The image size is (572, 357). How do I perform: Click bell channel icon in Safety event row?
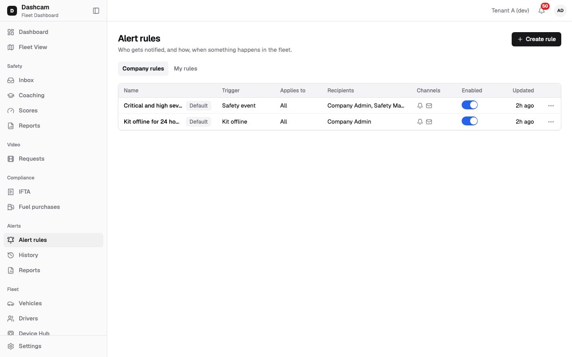[420, 106]
